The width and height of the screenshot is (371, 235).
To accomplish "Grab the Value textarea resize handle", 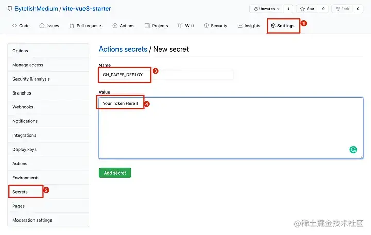I will coord(361,156).
